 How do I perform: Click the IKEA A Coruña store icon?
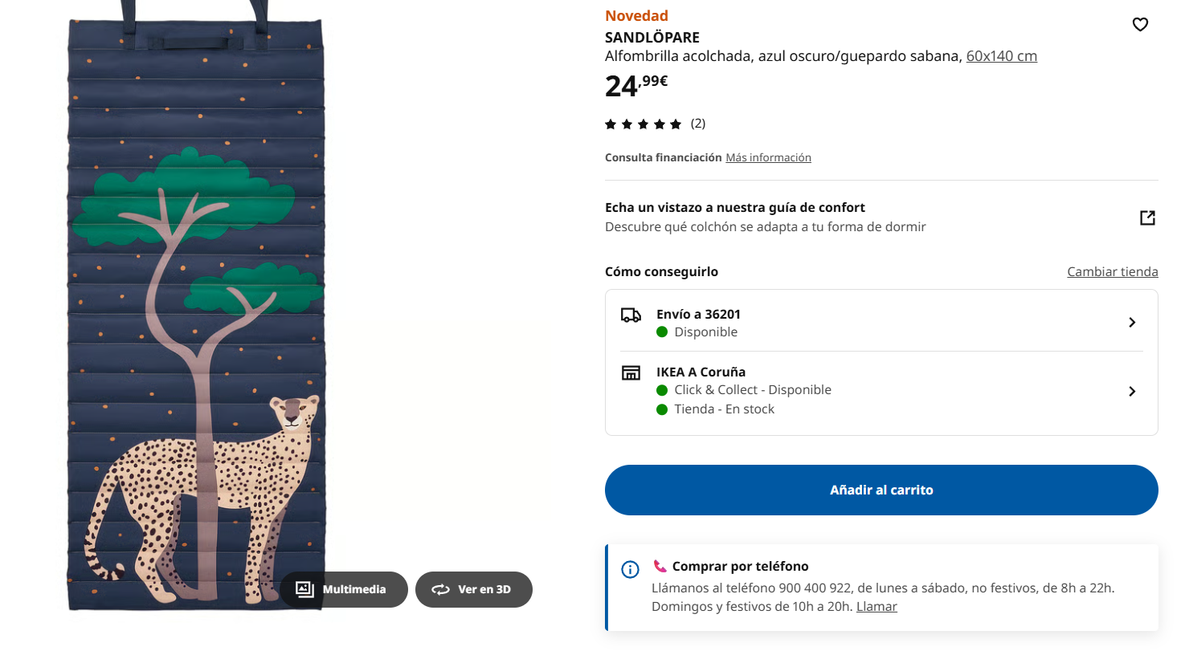pos(631,372)
